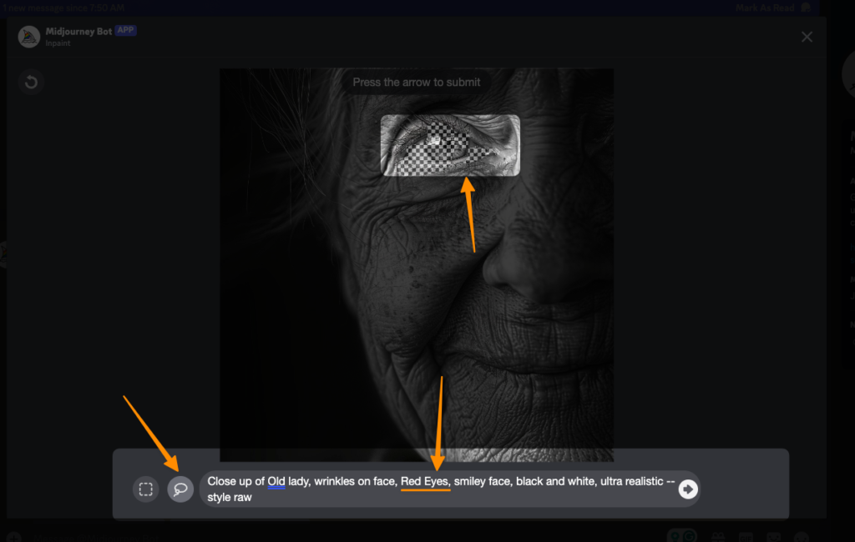Select the rectangle selection tool
Viewport: 855px width, 542px height.
[x=145, y=489]
